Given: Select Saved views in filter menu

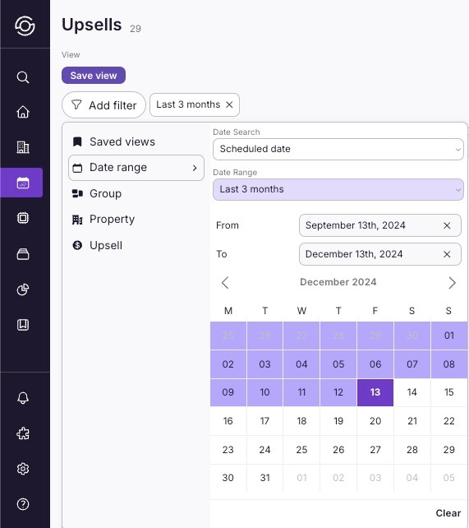Looking at the screenshot, I should (x=136, y=141).
